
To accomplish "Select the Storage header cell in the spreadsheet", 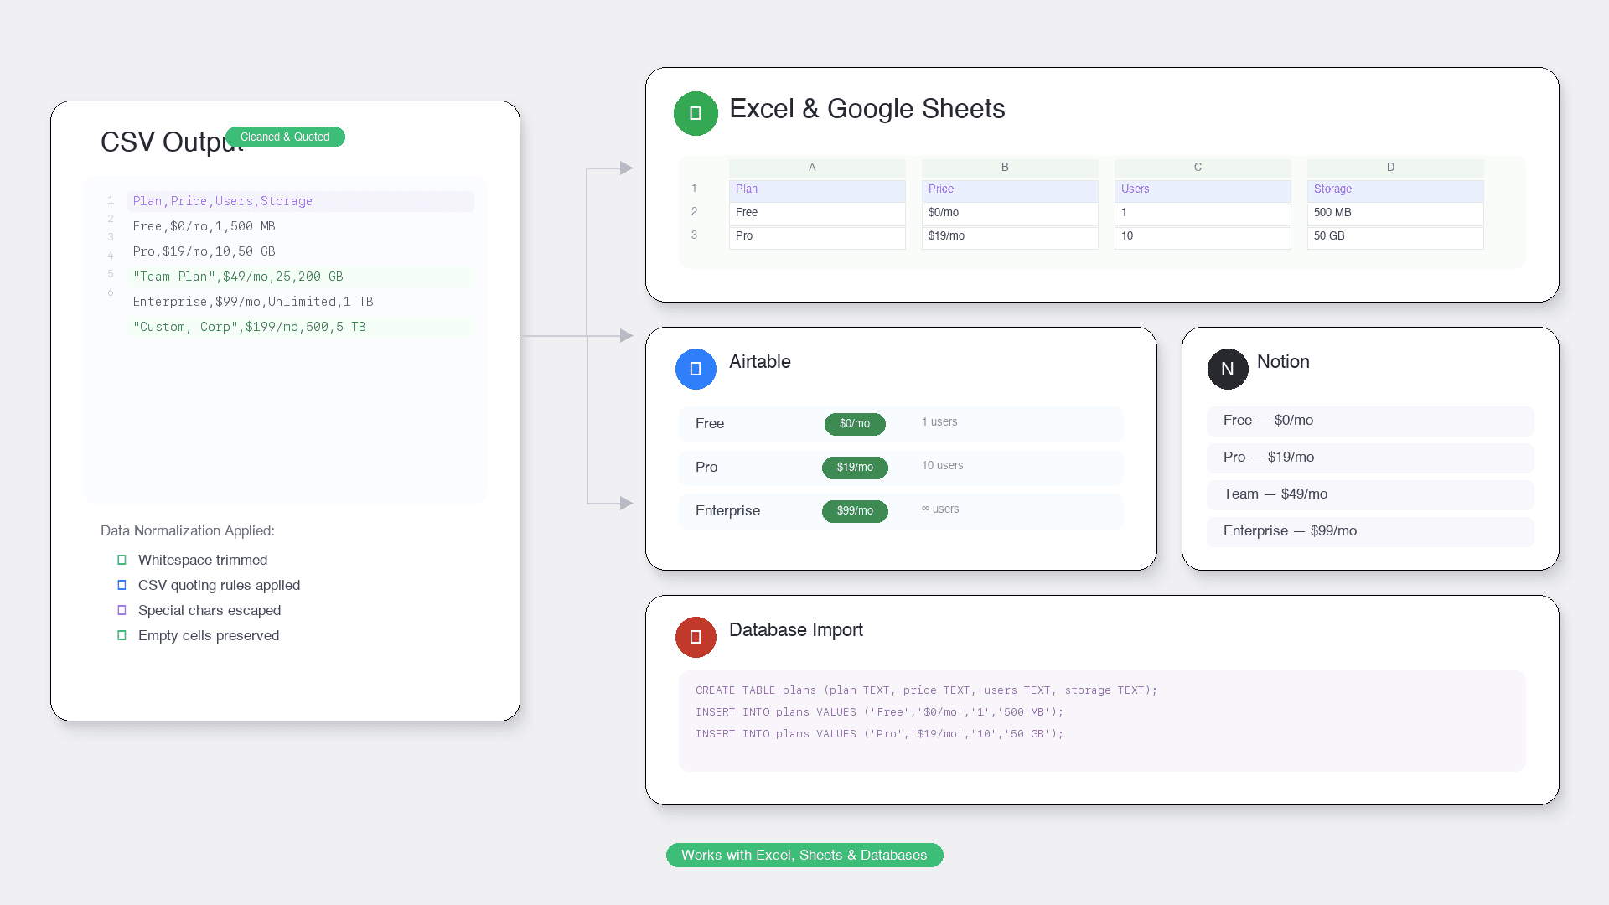I will pos(1394,189).
